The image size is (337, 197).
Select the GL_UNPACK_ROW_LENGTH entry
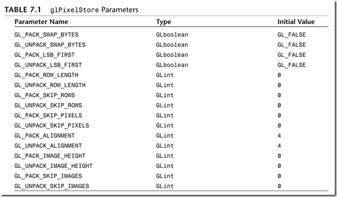click(50, 85)
